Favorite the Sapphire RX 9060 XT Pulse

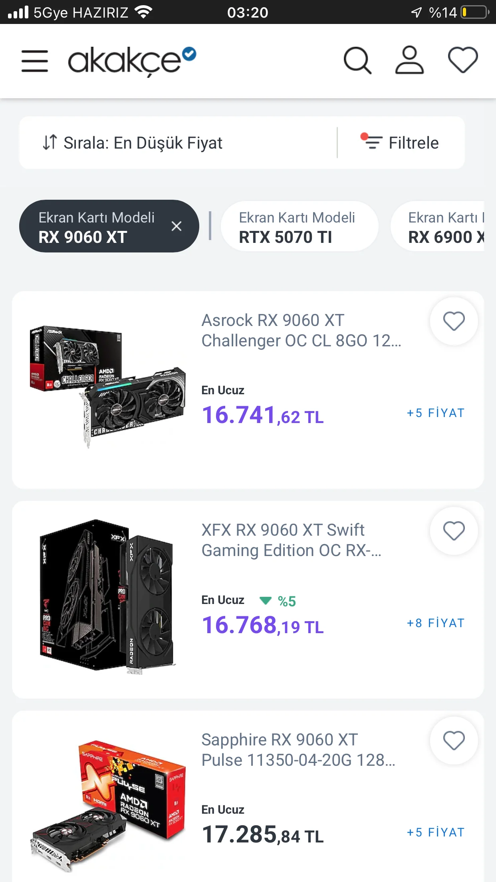(x=454, y=741)
